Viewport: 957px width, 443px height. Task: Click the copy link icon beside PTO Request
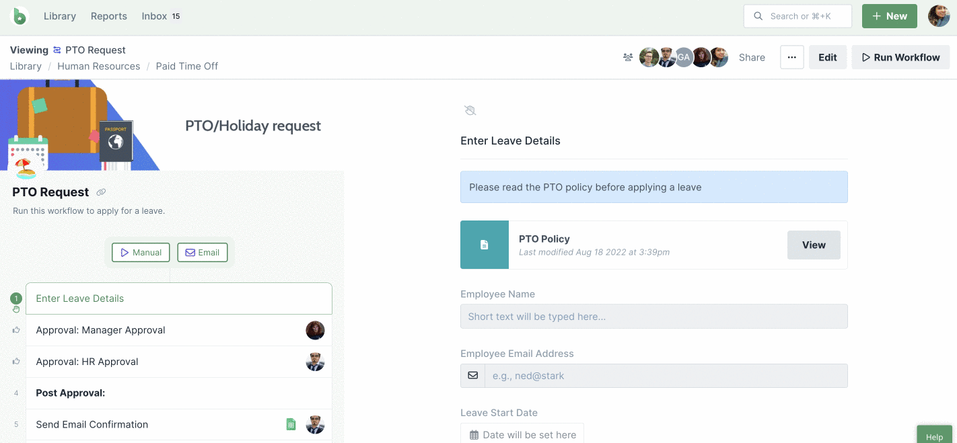pos(101,192)
